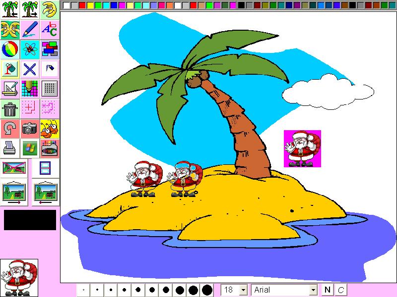397x297 pixels.
Task: Click the palm tree with right arrow icon
Action: coord(30,10)
